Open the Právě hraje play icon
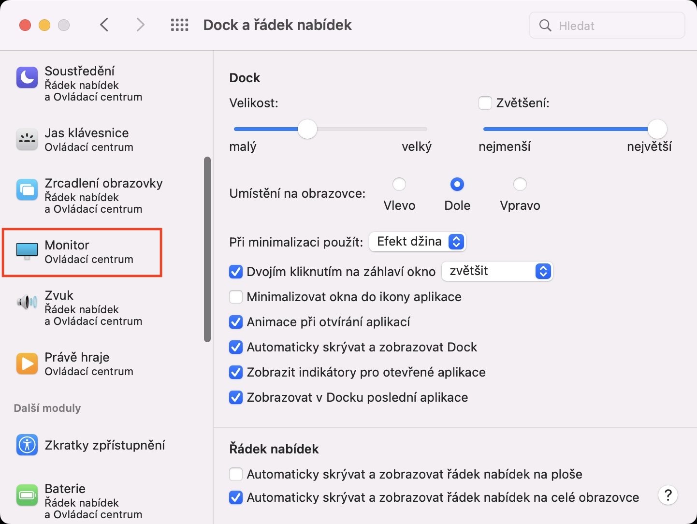The width and height of the screenshot is (697, 524). [27, 364]
